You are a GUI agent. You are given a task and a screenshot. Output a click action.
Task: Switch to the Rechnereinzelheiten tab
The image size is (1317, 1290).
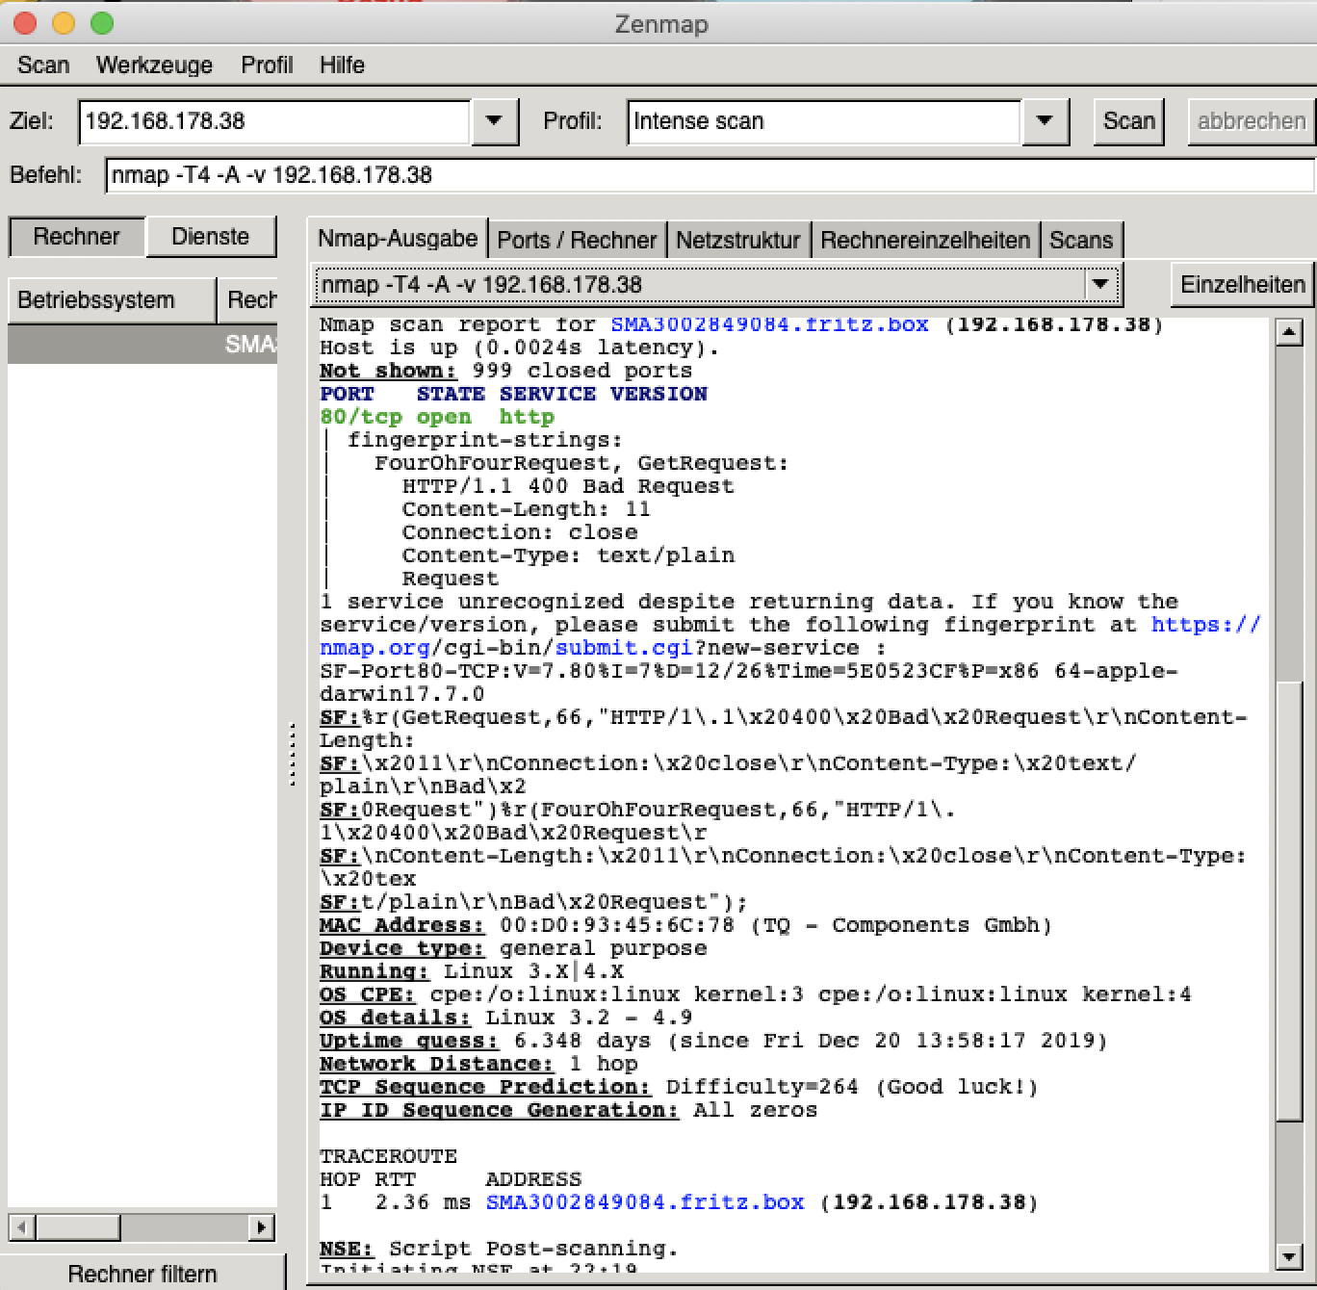pyautogui.click(x=925, y=240)
